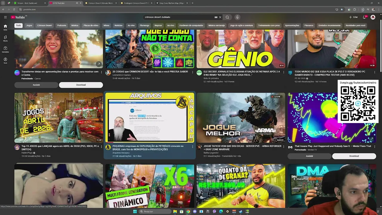Select the Tudo filter chip
Viewport: 382px width, 215px height.
[19, 25]
